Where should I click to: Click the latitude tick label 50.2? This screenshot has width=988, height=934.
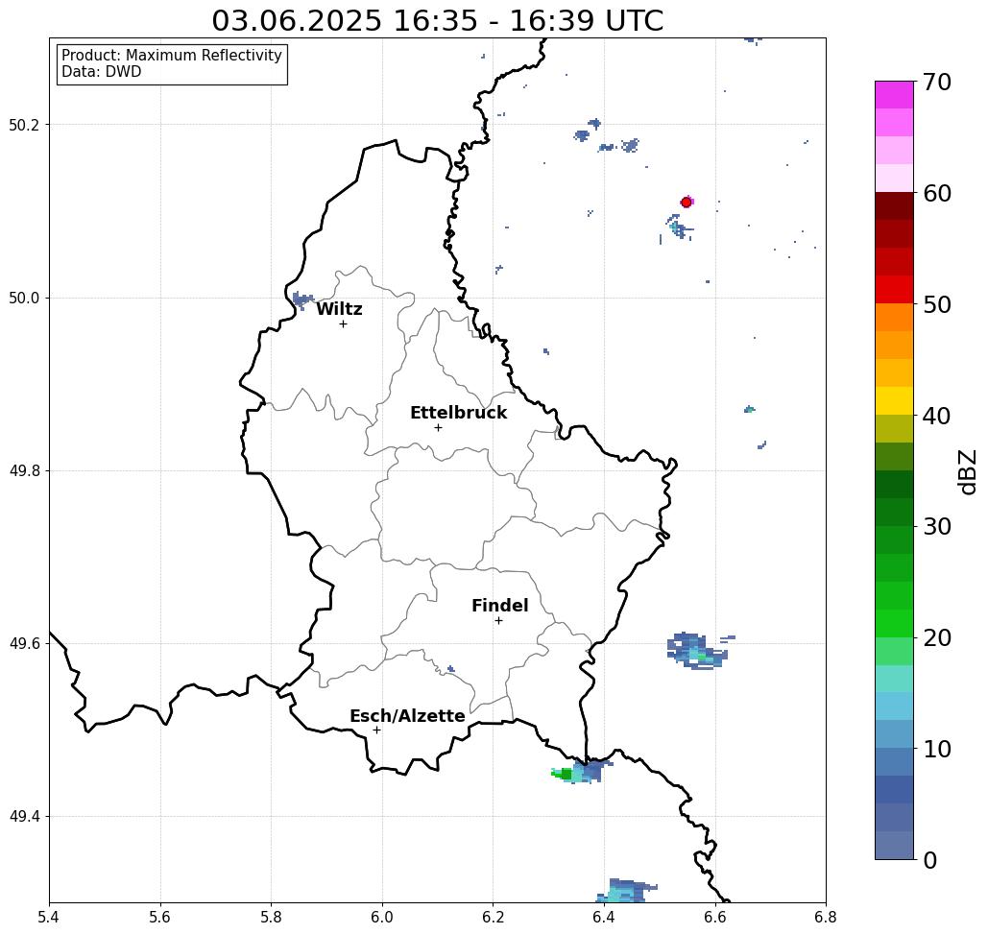[x=24, y=125]
